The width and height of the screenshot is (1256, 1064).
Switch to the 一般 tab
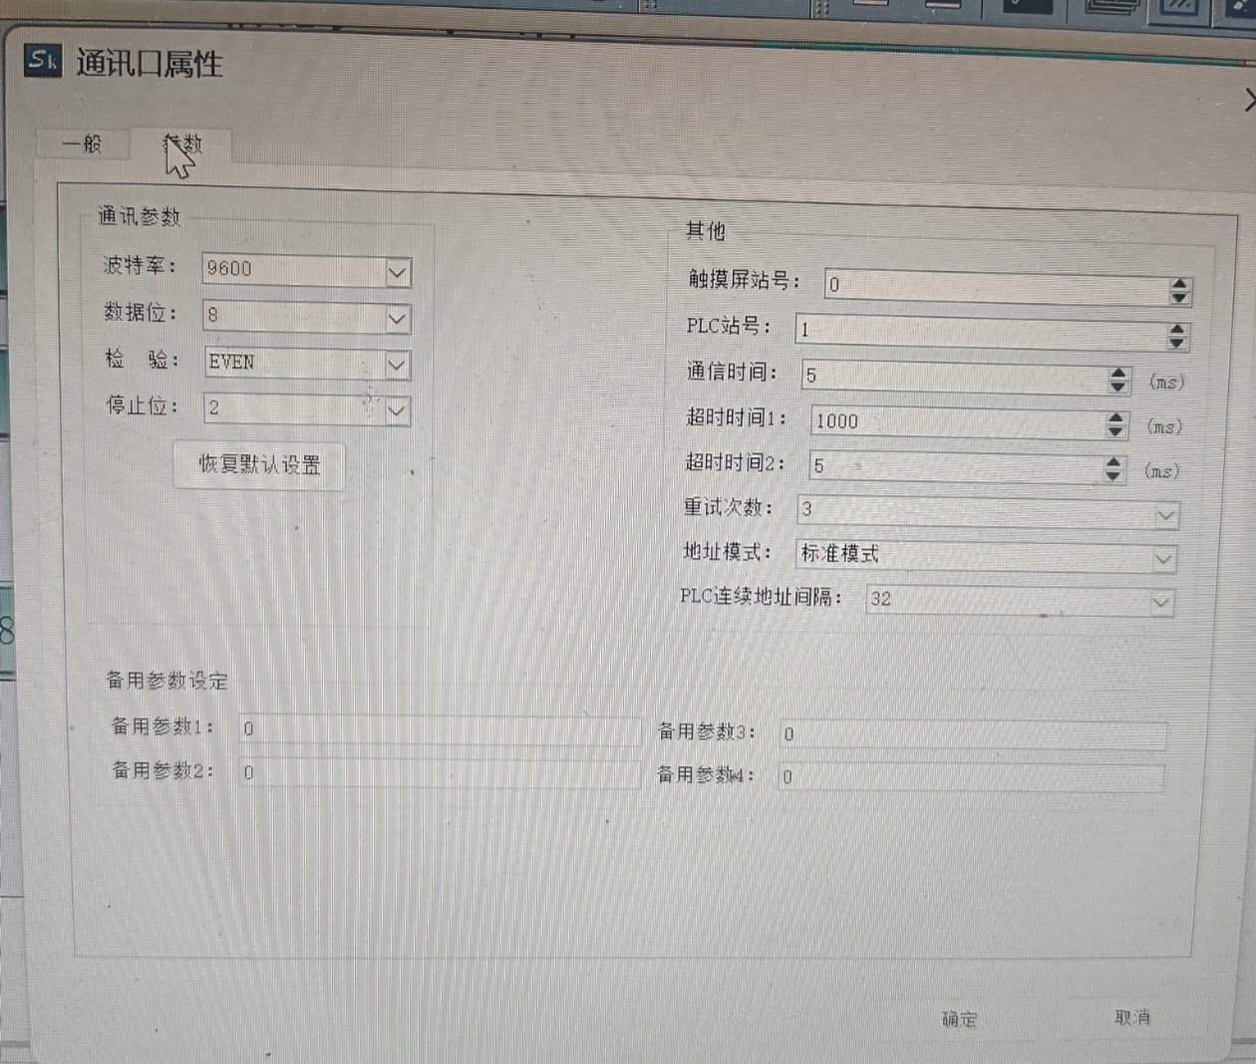(82, 144)
